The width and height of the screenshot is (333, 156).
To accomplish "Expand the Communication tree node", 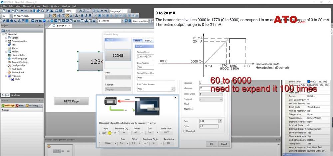I will tap(6, 41).
